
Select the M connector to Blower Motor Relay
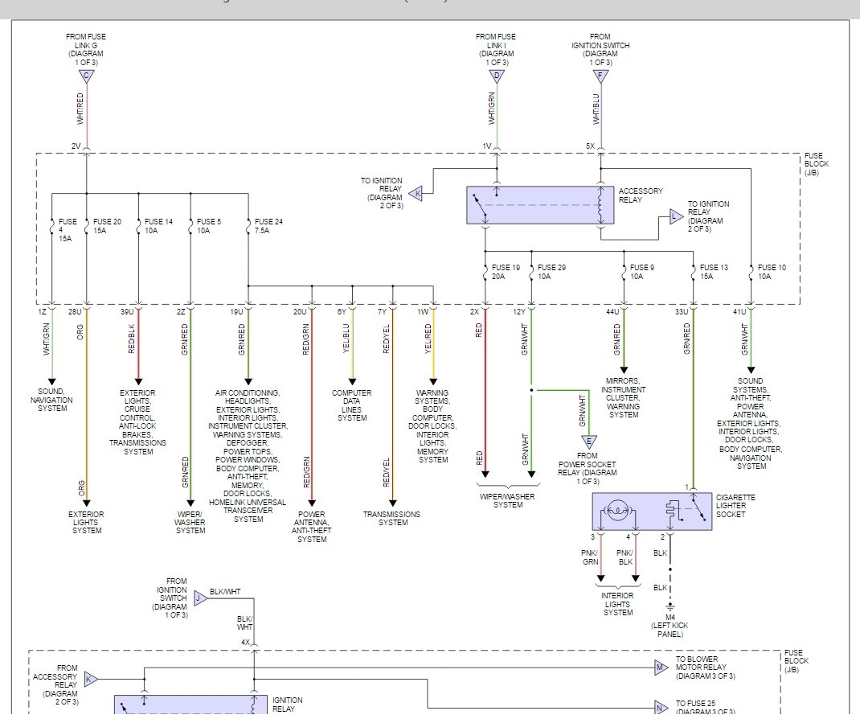661,668
